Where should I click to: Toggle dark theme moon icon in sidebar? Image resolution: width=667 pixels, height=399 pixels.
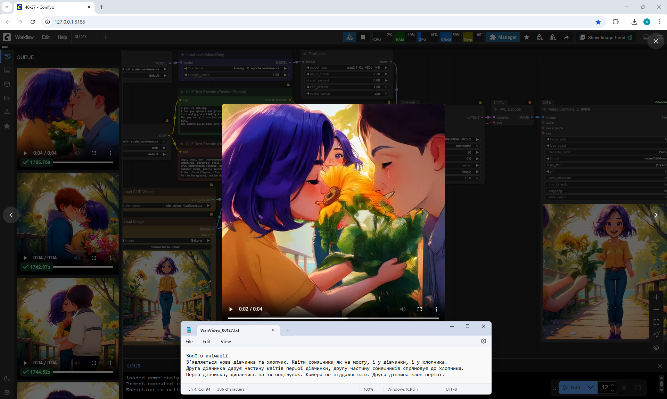point(7,379)
